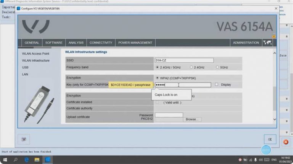The height and width of the screenshot is (164, 293).
Task: Open Windows Start menu
Action: [5, 159]
